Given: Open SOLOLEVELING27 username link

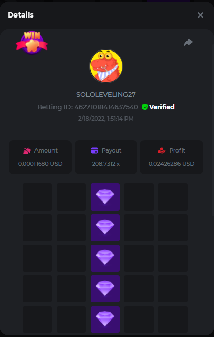Looking at the screenshot, I should [106, 95].
